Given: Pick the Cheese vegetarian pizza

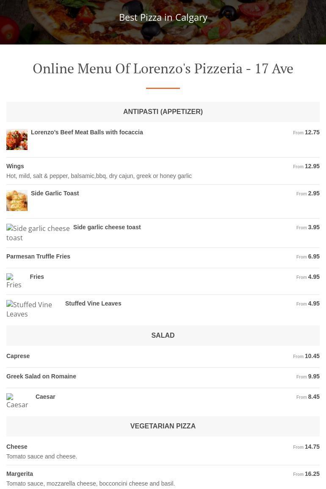Looking at the screenshot, I should pyautogui.click(x=17, y=447).
